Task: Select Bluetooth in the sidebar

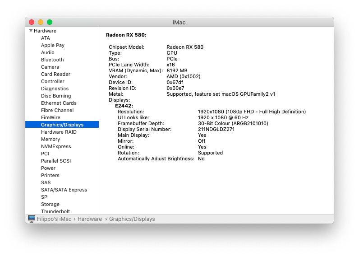Action: tap(52, 60)
